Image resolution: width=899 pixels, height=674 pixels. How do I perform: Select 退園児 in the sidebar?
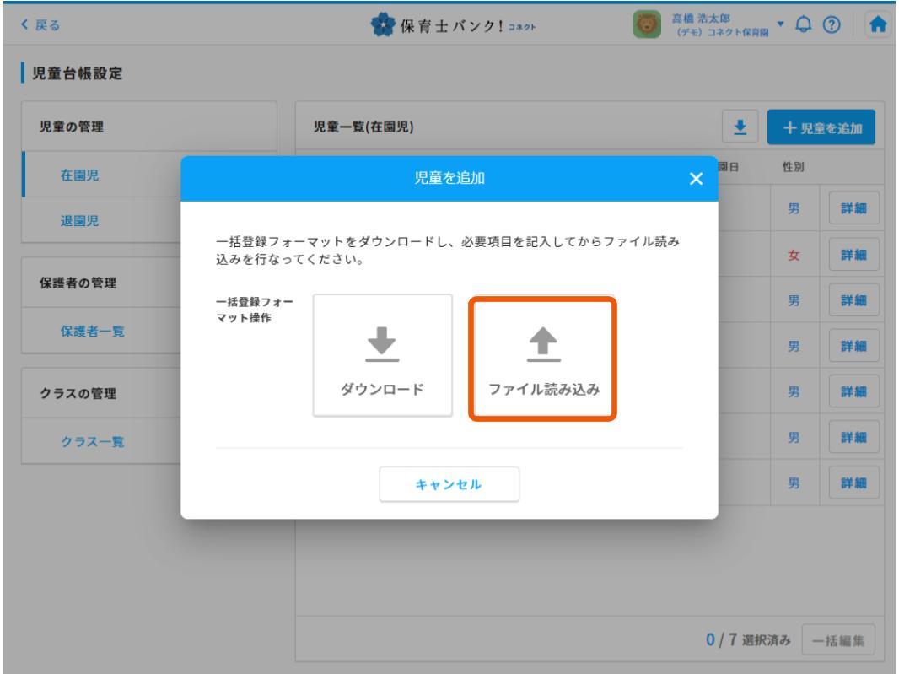pyautogui.click(x=77, y=221)
